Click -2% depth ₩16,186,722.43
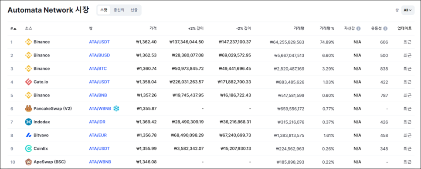 (x=235, y=95)
